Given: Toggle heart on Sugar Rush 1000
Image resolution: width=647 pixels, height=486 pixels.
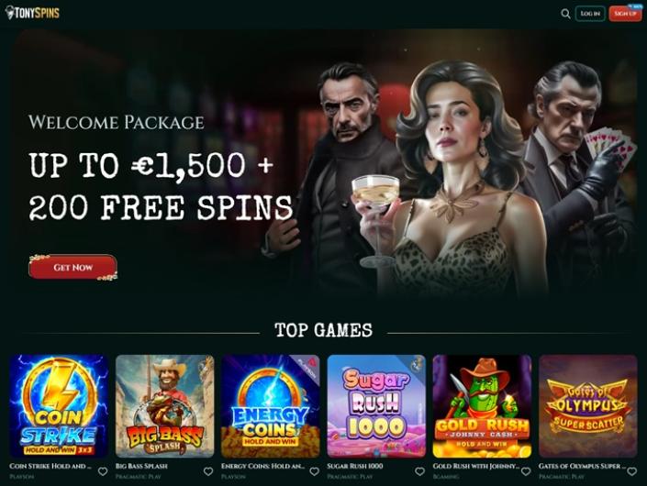Looking at the screenshot, I should [420, 471].
